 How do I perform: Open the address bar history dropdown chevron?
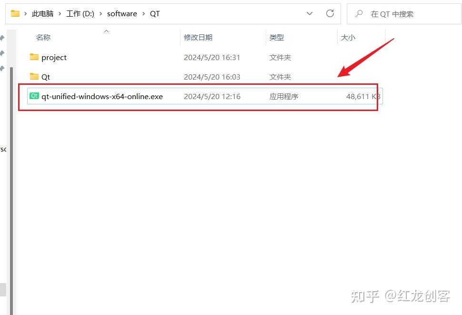pyautogui.click(x=310, y=14)
